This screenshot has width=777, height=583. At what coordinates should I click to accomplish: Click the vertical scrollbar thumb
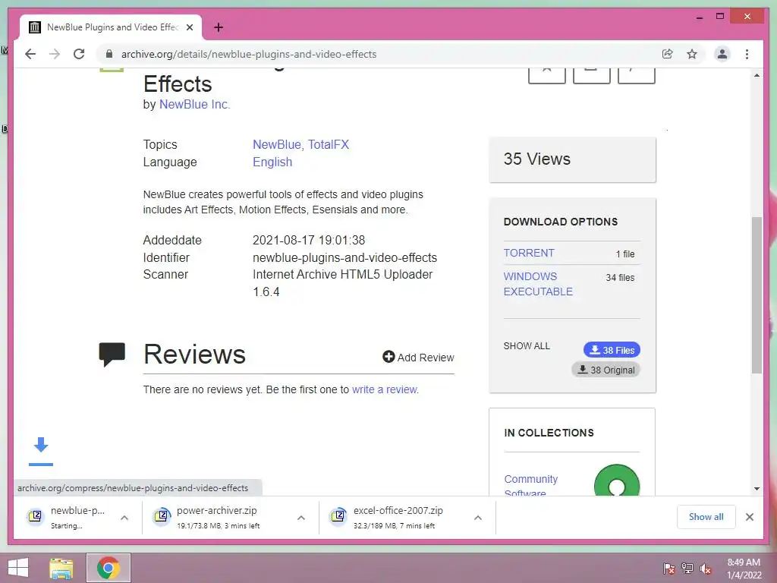pyautogui.click(x=757, y=295)
